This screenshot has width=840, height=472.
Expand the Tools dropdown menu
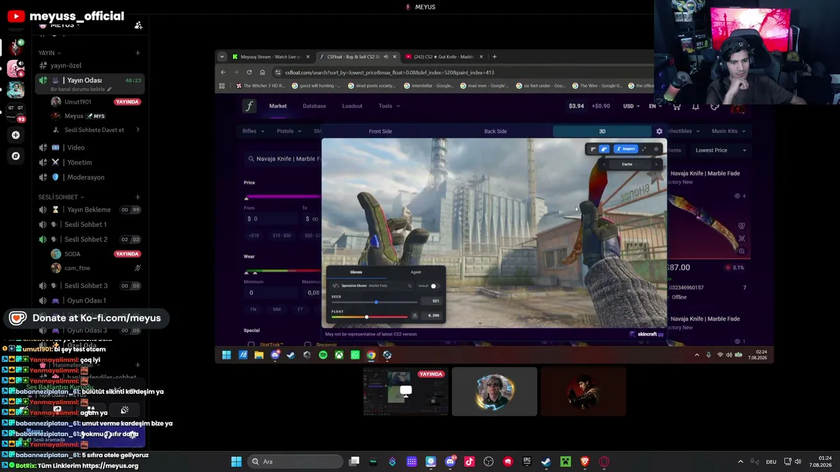click(389, 106)
